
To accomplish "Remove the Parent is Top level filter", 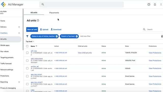I will point(77,36).
